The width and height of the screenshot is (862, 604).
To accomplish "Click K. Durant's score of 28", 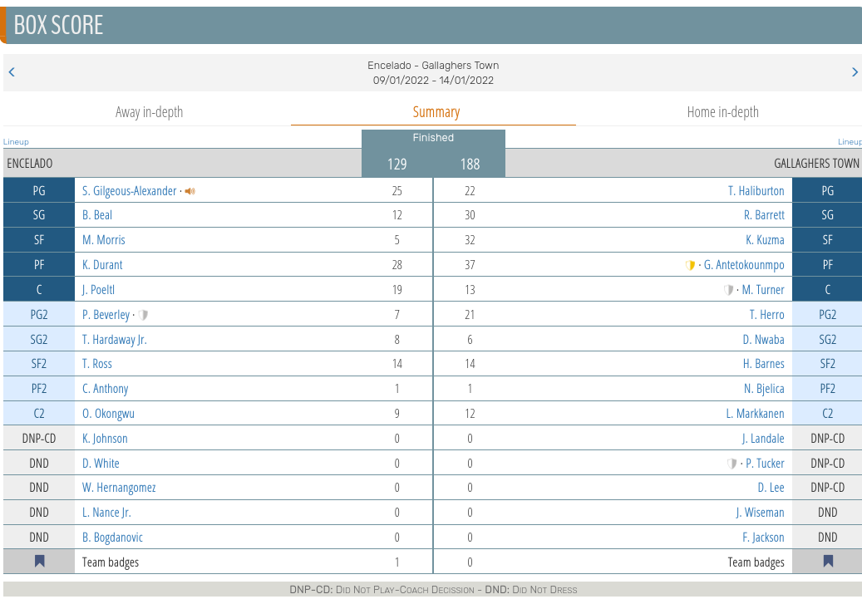I will click(x=397, y=265).
